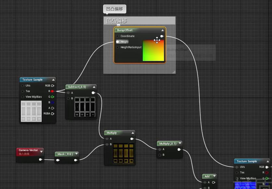This screenshot has width=272, height=189.
Task: Click the white-preview Texture Sample title
Action: coord(33,80)
